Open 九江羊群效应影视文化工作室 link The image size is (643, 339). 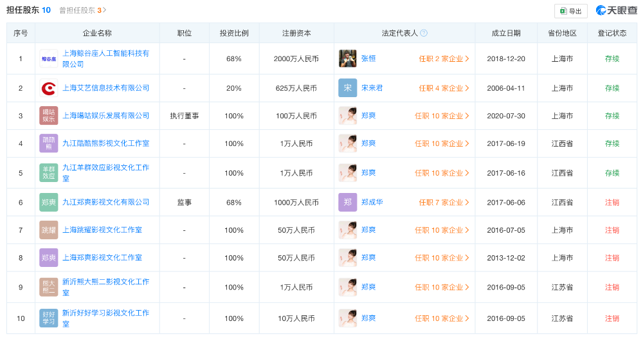tap(106, 173)
